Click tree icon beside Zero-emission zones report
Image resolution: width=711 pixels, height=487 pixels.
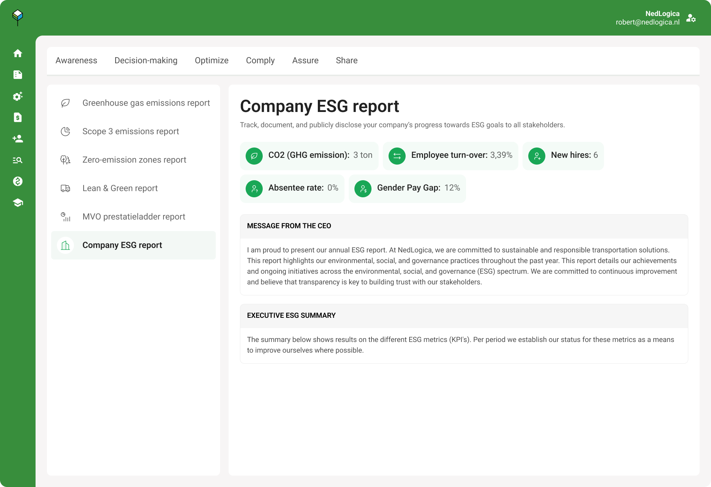65,160
